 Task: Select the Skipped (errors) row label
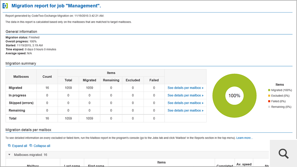[x=21, y=103]
